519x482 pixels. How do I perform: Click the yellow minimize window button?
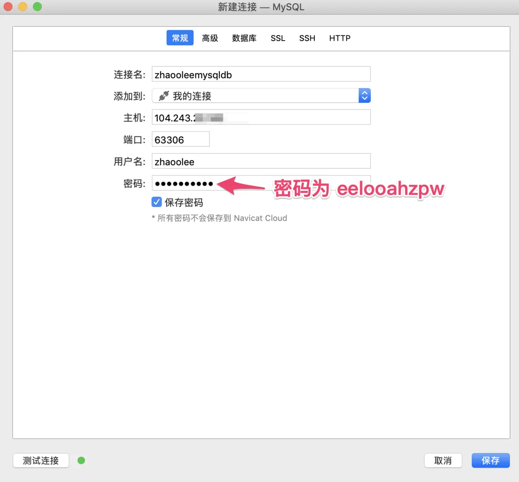pyautogui.click(x=23, y=7)
